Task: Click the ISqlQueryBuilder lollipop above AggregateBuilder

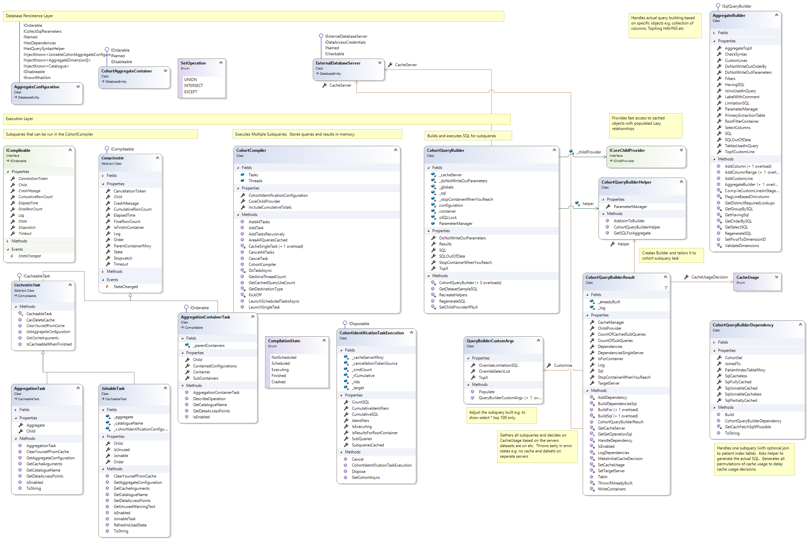Action: 718,6
